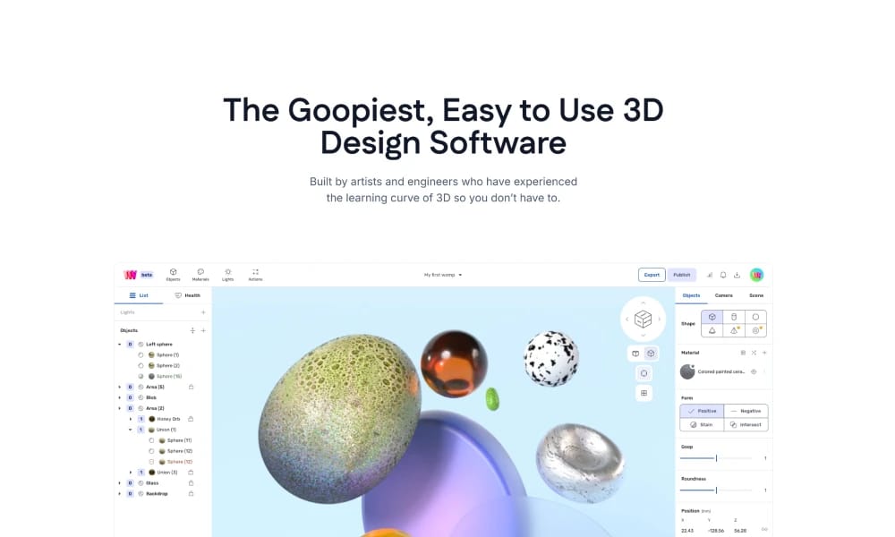Viewport: 895px width, 537px height.
Task: Rotate view with cube's right arrow
Action: coord(660,319)
